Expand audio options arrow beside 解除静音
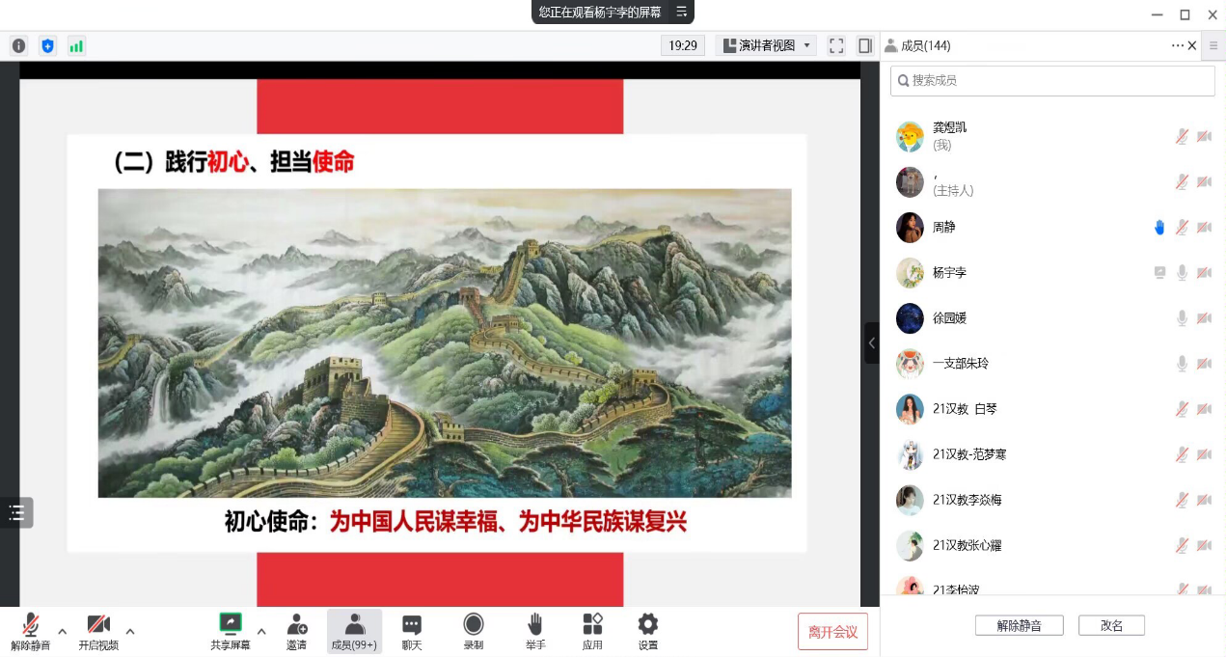Viewport: 1226px width, 657px height. (63, 632)
